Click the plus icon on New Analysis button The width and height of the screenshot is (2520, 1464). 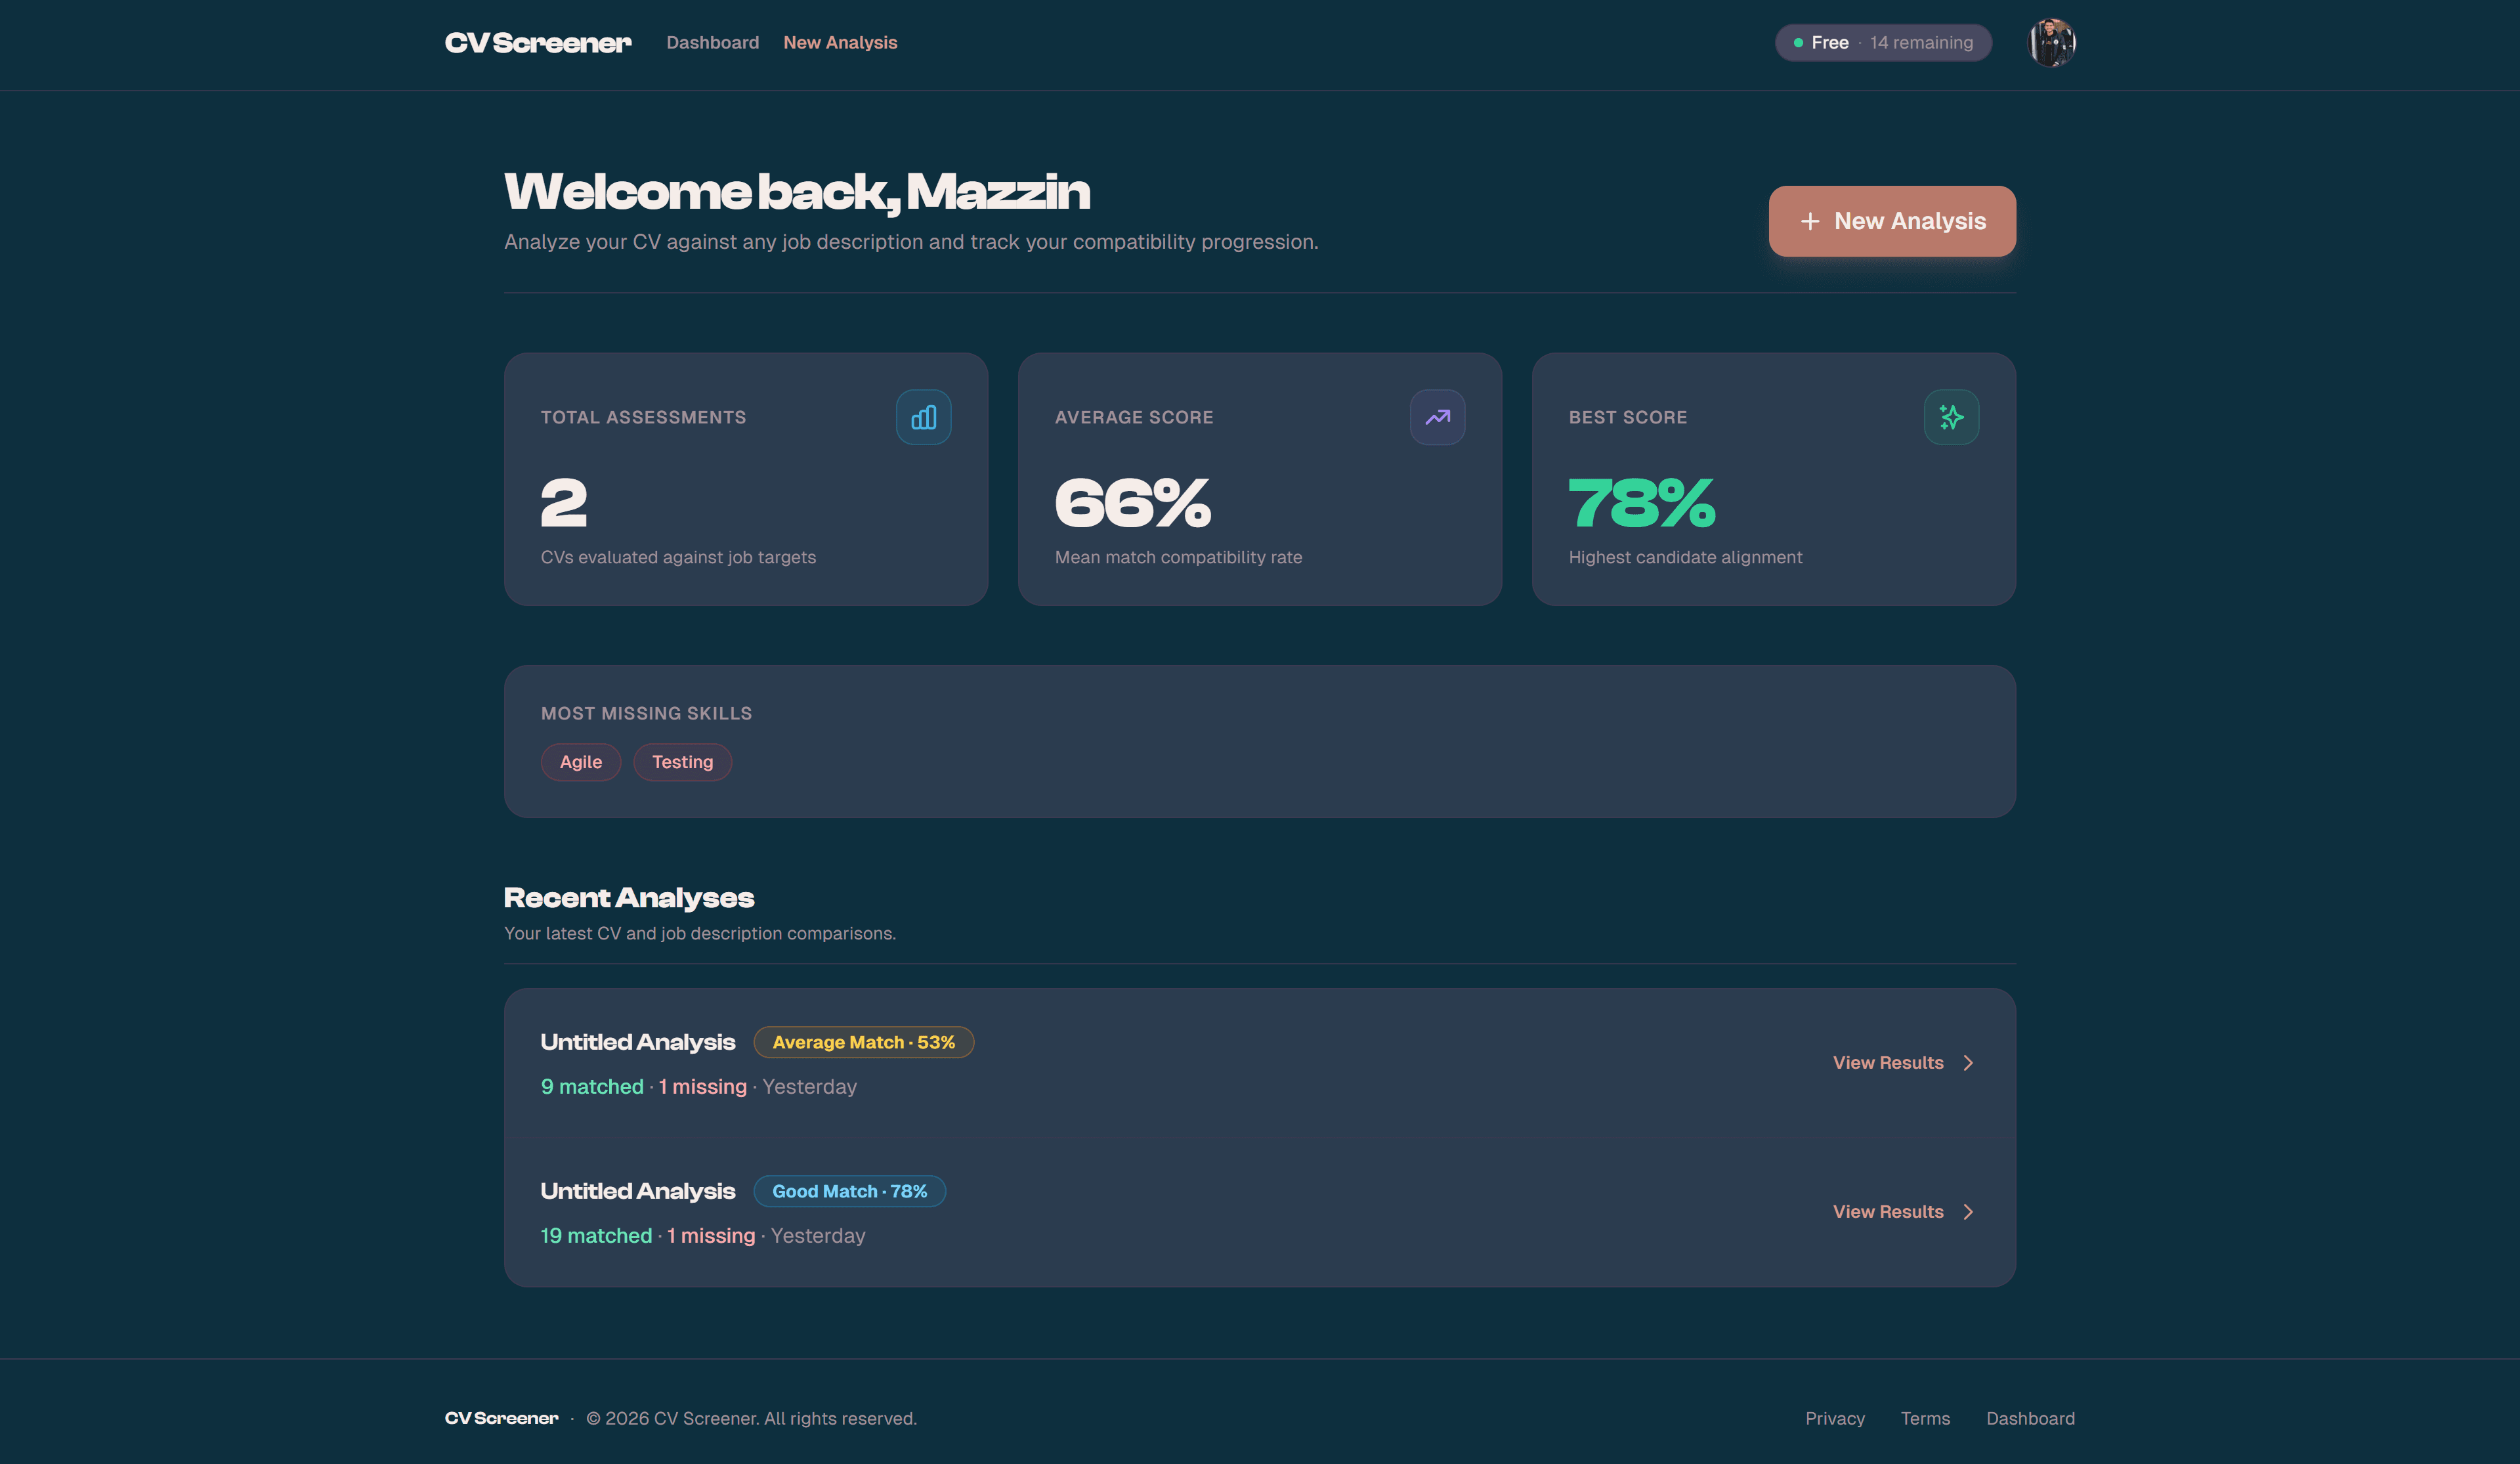point(1810,222)
